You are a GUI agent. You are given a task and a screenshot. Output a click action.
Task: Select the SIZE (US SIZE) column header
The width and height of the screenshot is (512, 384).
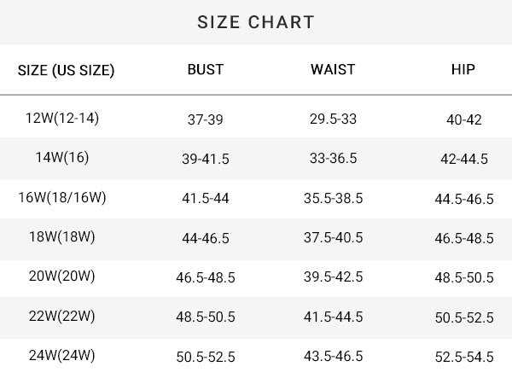tap(66, 70)
